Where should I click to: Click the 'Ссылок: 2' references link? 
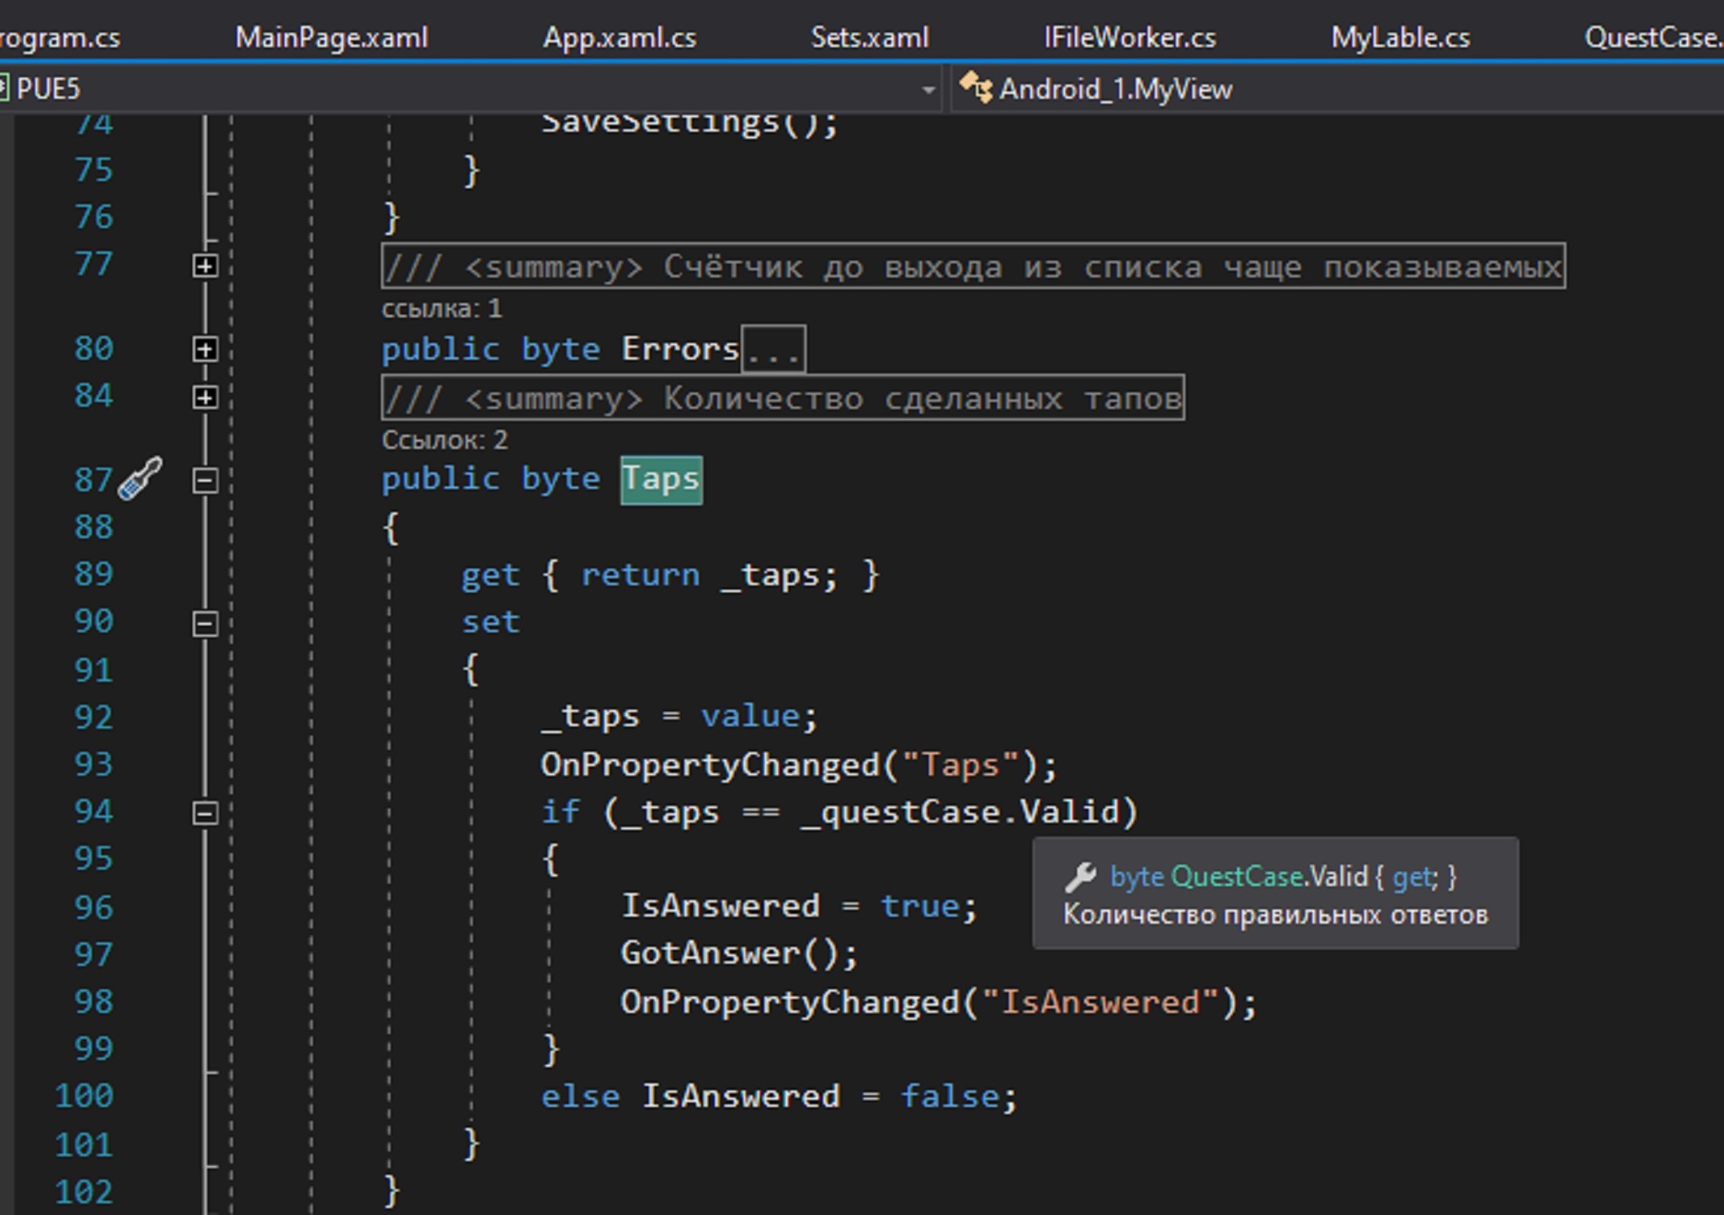[x=444, y=440]
